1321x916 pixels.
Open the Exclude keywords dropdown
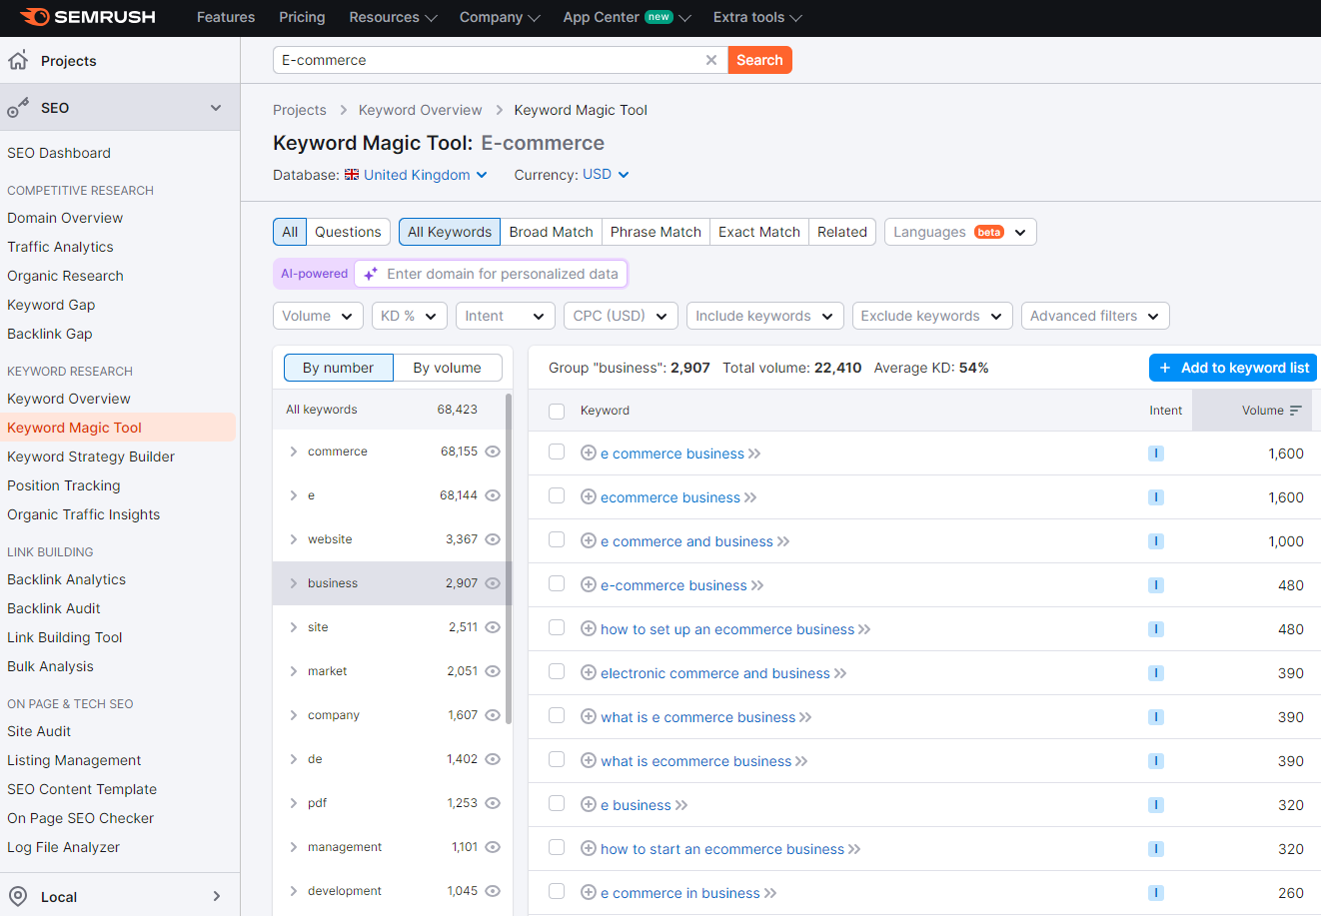pos(932,316)
